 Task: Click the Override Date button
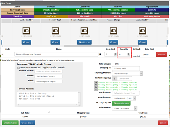coord(121,103)
